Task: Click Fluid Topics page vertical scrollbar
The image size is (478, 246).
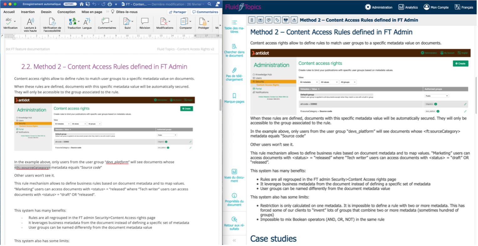Action: pos(476,95)
